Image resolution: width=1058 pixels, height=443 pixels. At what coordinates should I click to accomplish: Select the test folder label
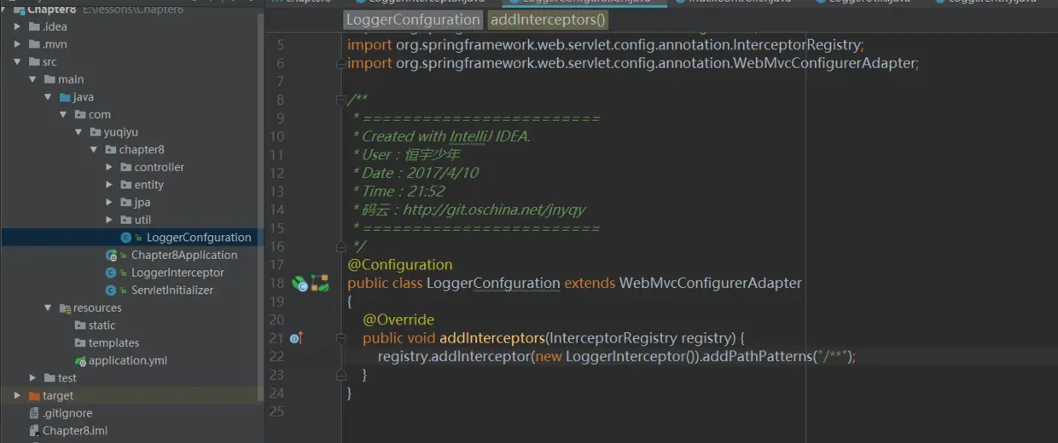(x=67, y=377)
